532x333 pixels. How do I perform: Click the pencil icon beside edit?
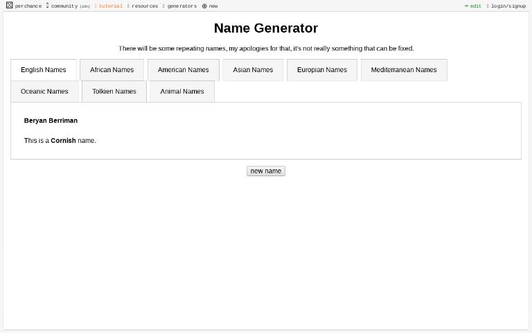467,6
